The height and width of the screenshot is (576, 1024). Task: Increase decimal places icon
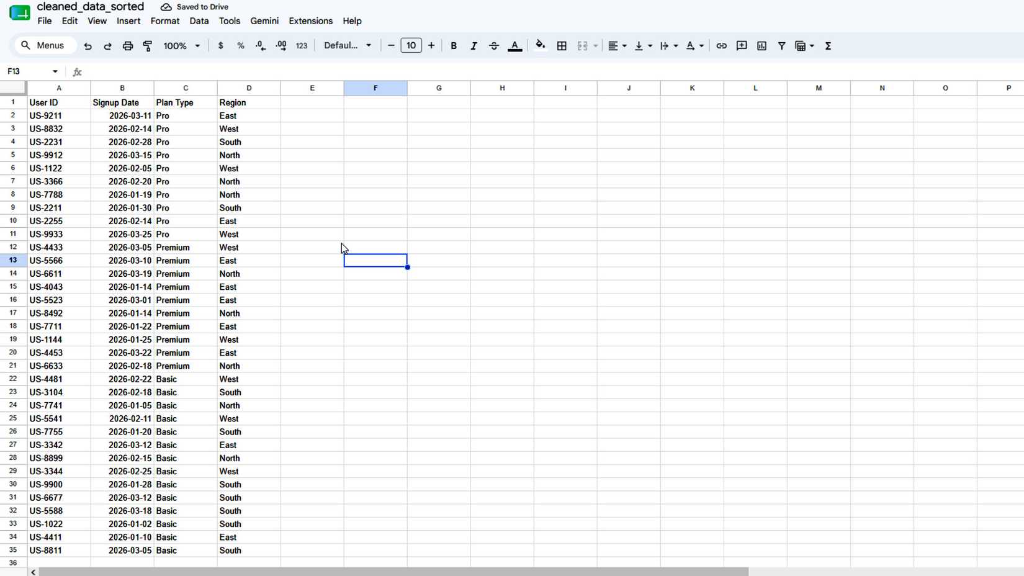click(281, 46)
